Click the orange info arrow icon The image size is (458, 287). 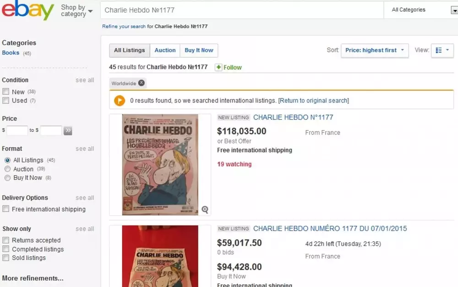point(119,100)
